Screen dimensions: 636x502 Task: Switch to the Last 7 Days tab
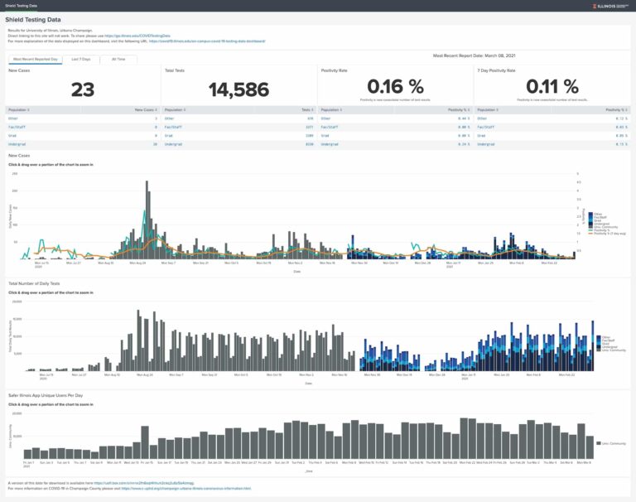81,60
